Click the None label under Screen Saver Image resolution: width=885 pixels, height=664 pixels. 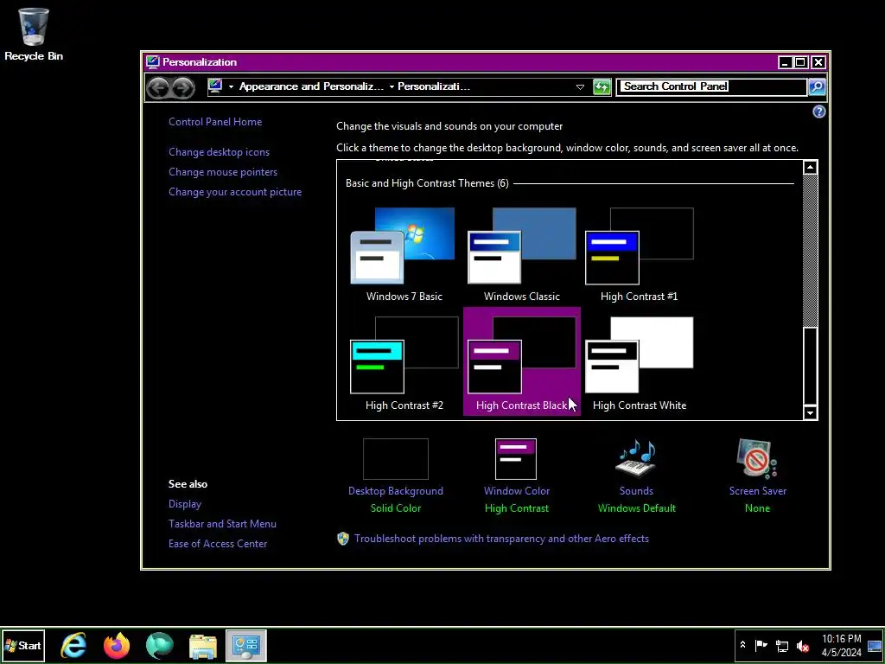pyautogui.click(x=757, y=508)
